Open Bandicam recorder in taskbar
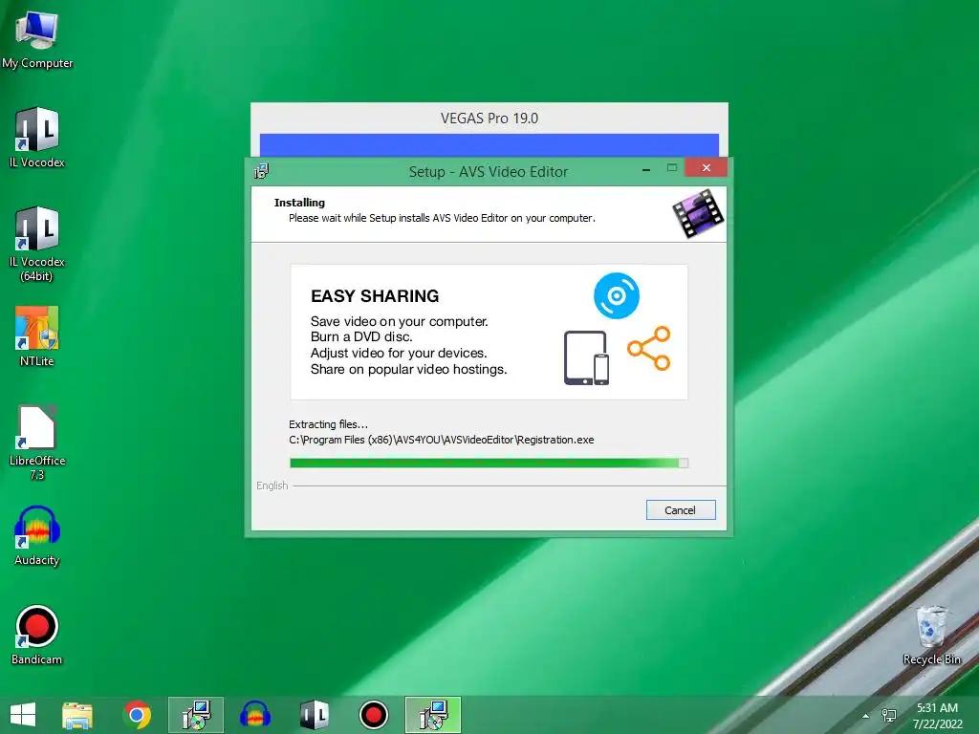The width and height of the screenshot is (979, 734). [x=374, y=715]
